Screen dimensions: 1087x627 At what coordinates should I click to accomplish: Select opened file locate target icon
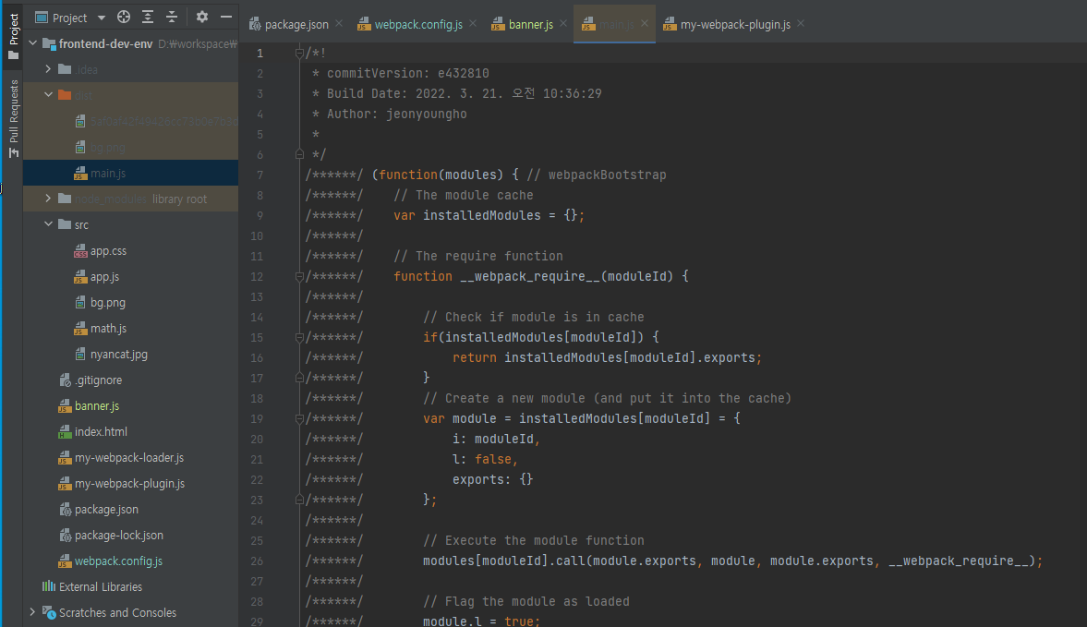(124, 18)
